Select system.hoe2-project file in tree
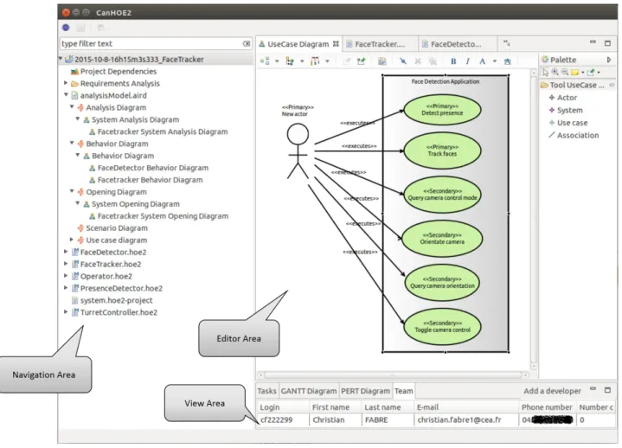622x448 pixels. point(112,300)
